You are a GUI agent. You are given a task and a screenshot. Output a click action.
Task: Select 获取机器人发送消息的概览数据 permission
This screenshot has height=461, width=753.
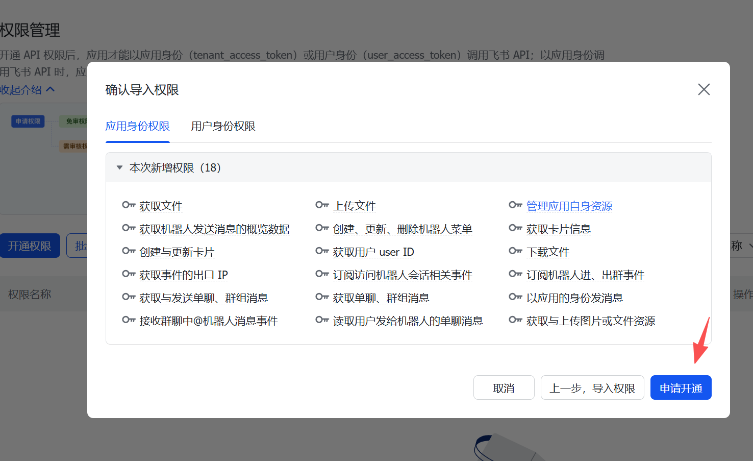click(x=214, y=229)
